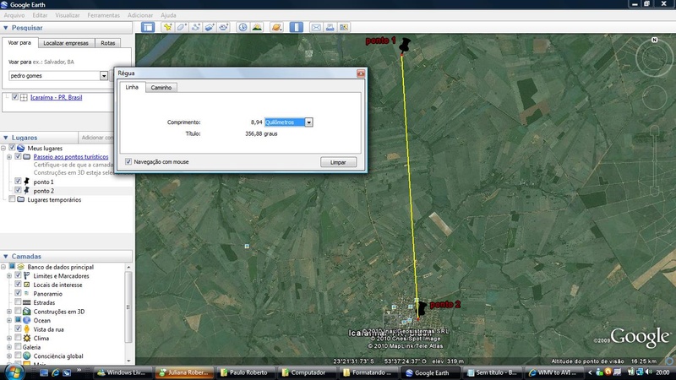Open the Ferramentas menu
The height and width of the screenshot is (380, 676).
click(x=103, y=15)
